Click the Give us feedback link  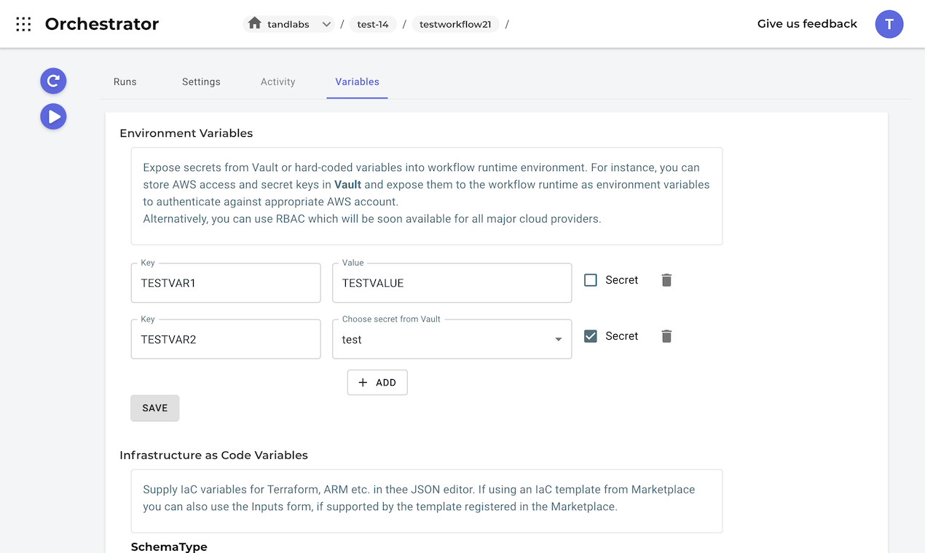(x=807, y=24)
